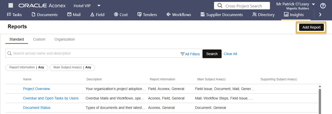Open the Cost module

click(121, 15)
